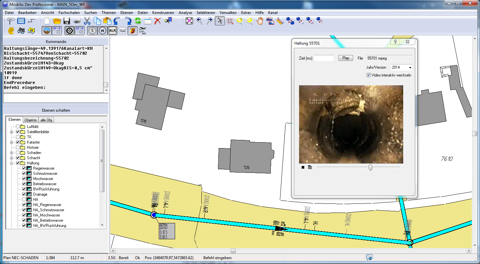Image resolution: width=480 pixels, height=264 pixels.
Task: Uncheck Video interaktiv wechseln checkbox
Action: tap(368, 75)
